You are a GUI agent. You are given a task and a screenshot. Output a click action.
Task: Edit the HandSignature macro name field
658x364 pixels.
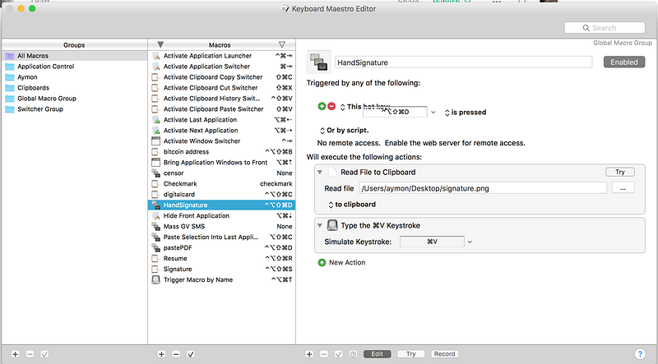click(x=464, y=62)
